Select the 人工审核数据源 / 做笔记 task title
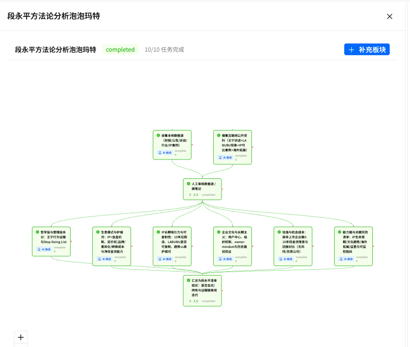410x347 pixels. click(204, 186)
